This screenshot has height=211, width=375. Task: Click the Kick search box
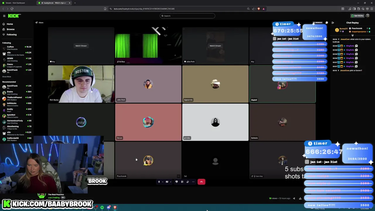[187, 16]
